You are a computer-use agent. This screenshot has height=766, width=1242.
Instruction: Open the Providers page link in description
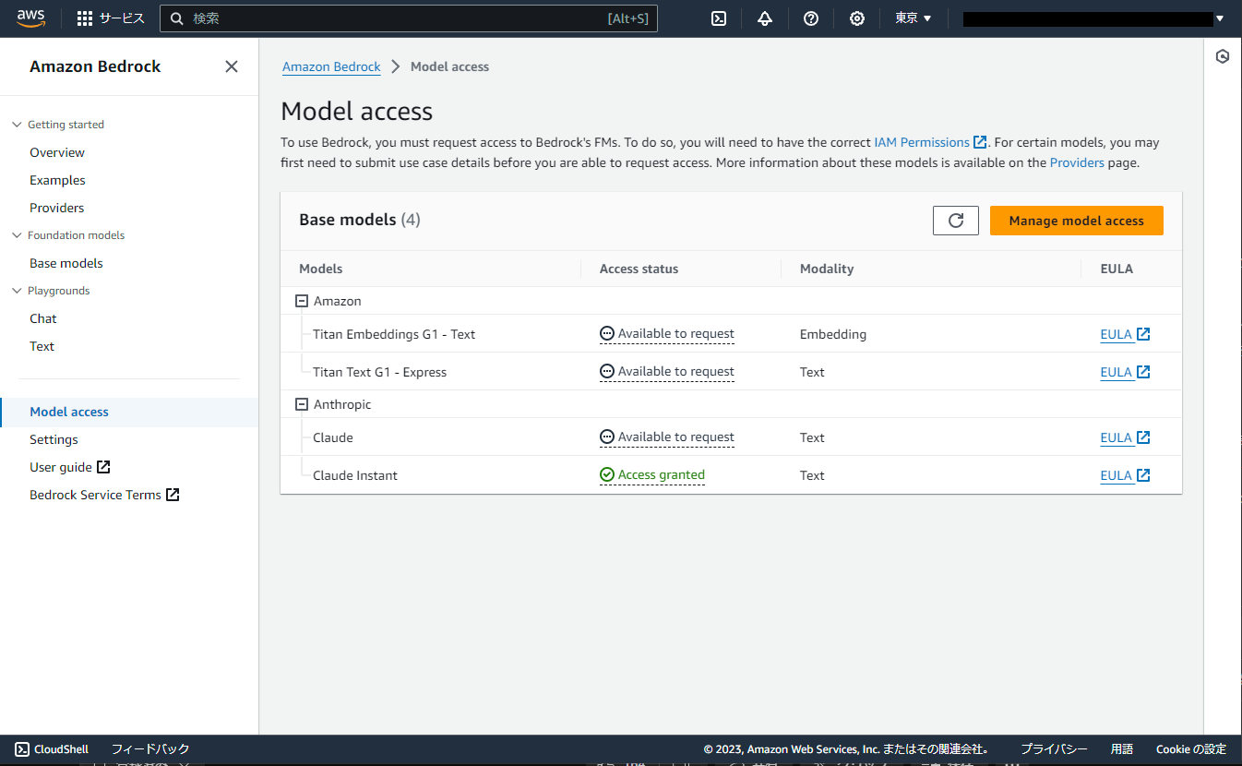point(1077,162)
